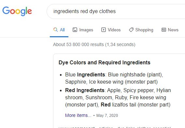Switch to the Images tab
185x128 pixels.
coord(86,30)
